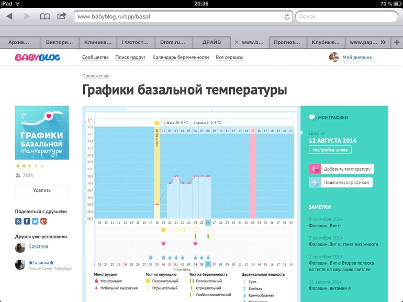Switch to the Drom.ru tab
The image size is (403, 302).
(x=174, y=42)
